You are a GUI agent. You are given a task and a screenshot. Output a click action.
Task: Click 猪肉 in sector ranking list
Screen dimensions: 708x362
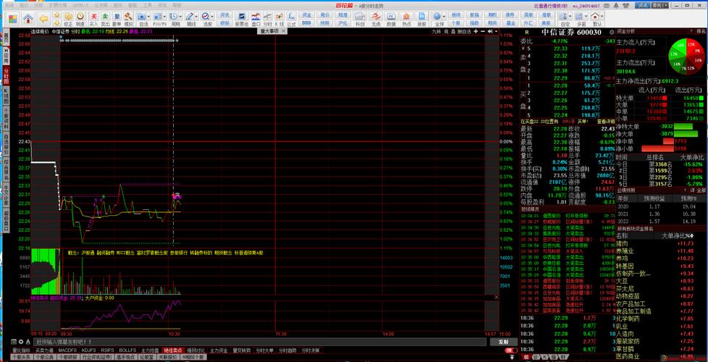point(622,244)
